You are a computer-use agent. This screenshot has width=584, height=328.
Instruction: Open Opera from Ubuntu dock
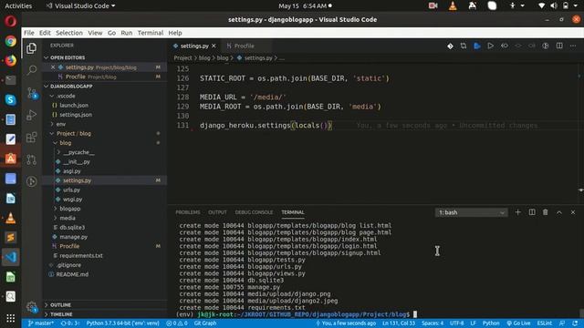coord(10,21)
